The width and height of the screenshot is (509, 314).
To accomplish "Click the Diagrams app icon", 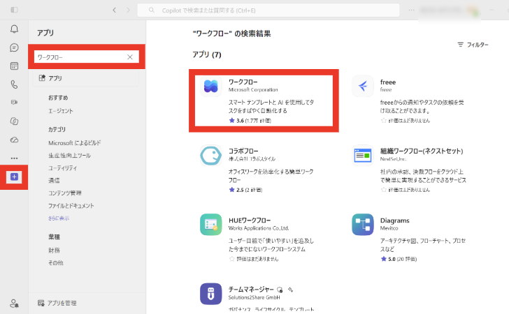I will pos(363,225).
